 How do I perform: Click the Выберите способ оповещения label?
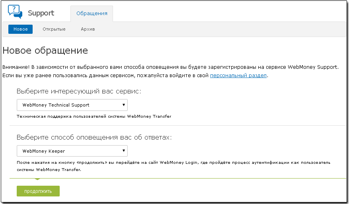94,137
